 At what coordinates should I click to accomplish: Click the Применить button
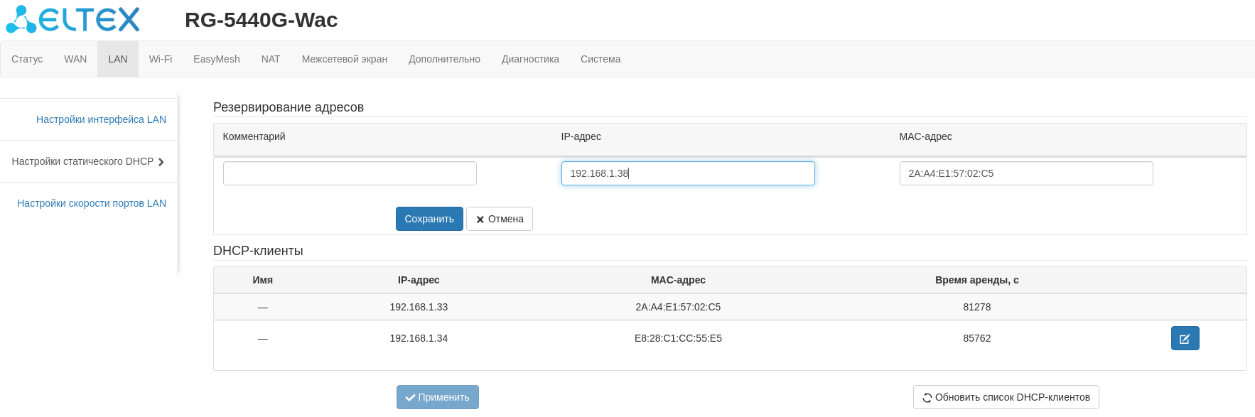click(438, 397)
